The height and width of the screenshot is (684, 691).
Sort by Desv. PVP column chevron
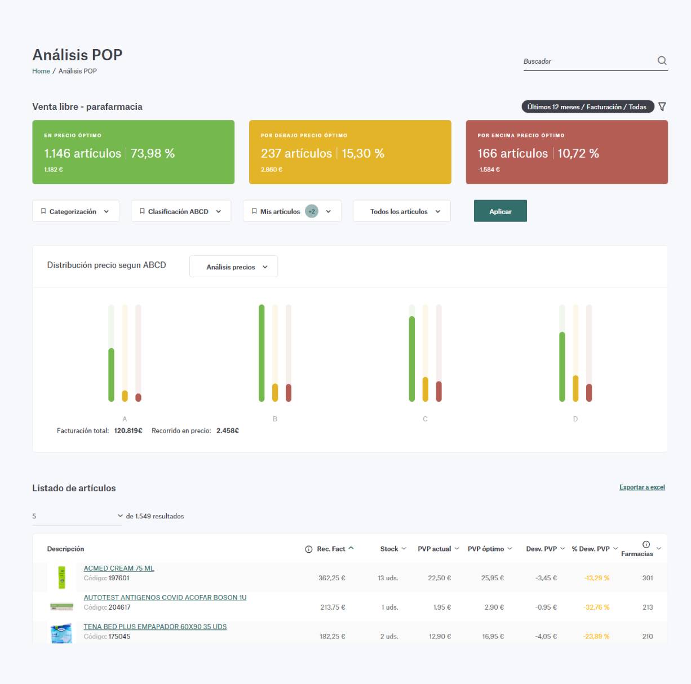tap(562, 549)
